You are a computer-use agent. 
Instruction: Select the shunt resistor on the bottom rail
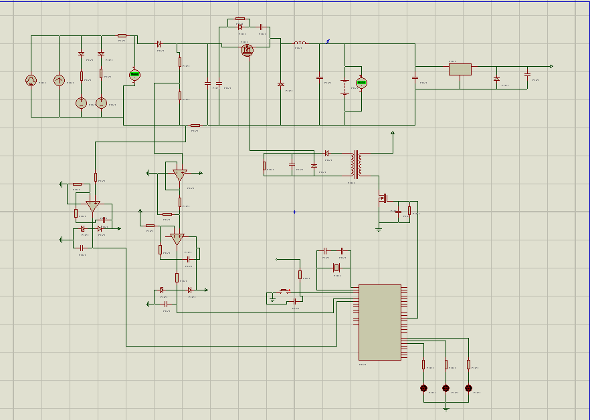tap(195, 125)
